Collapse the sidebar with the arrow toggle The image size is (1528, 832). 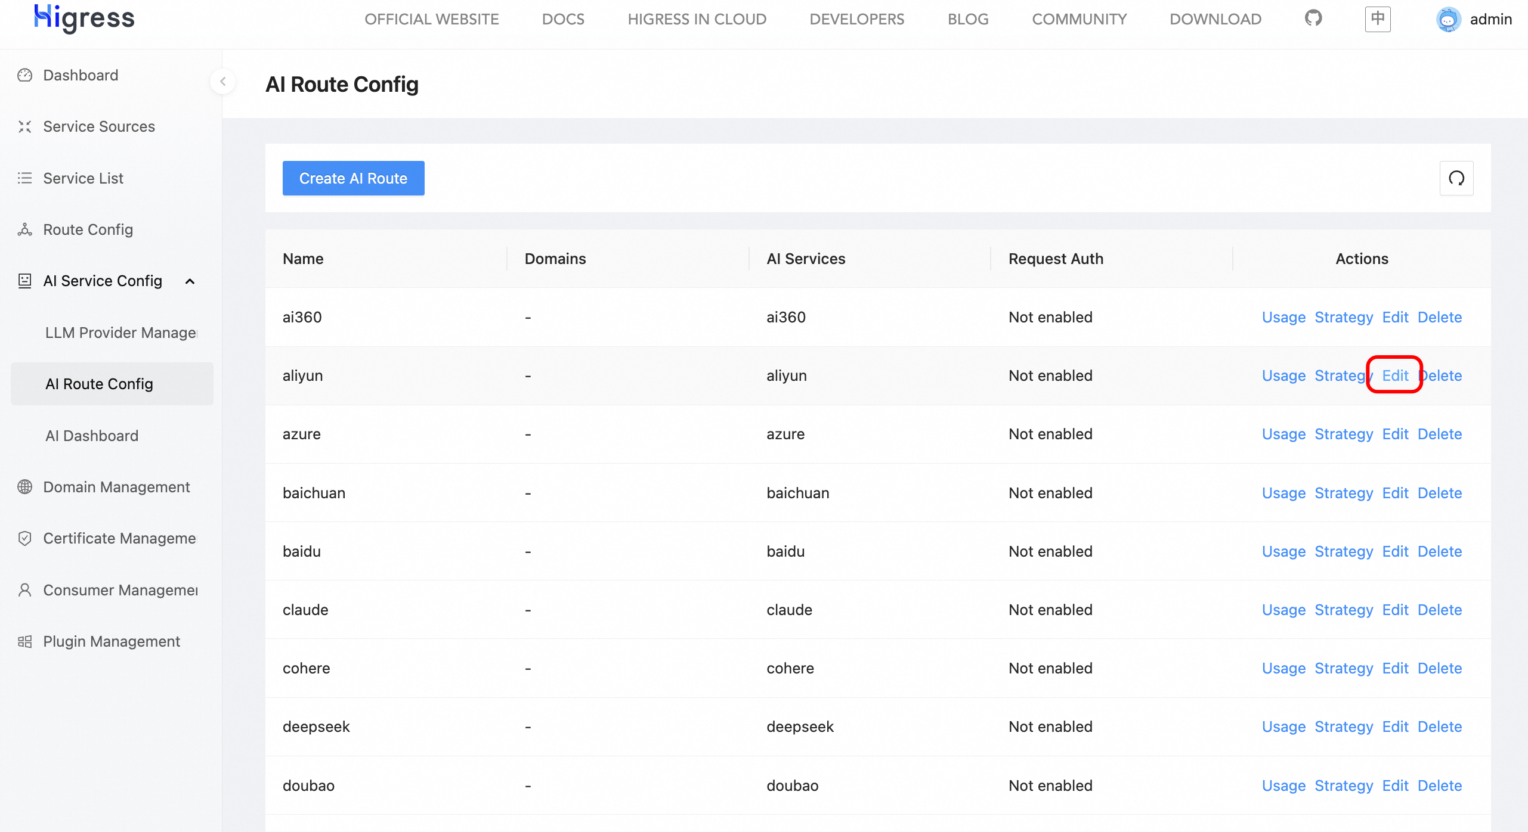(x=222, y=82)
